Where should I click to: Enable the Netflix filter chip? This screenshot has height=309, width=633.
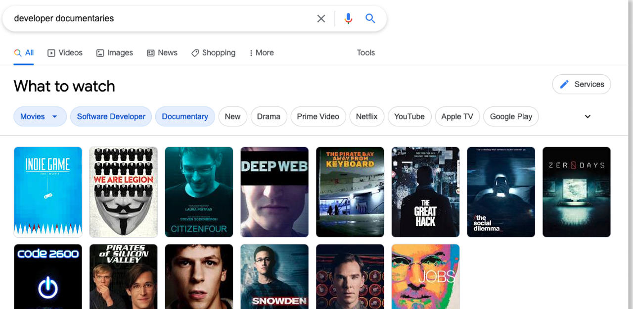click(366, 116)
